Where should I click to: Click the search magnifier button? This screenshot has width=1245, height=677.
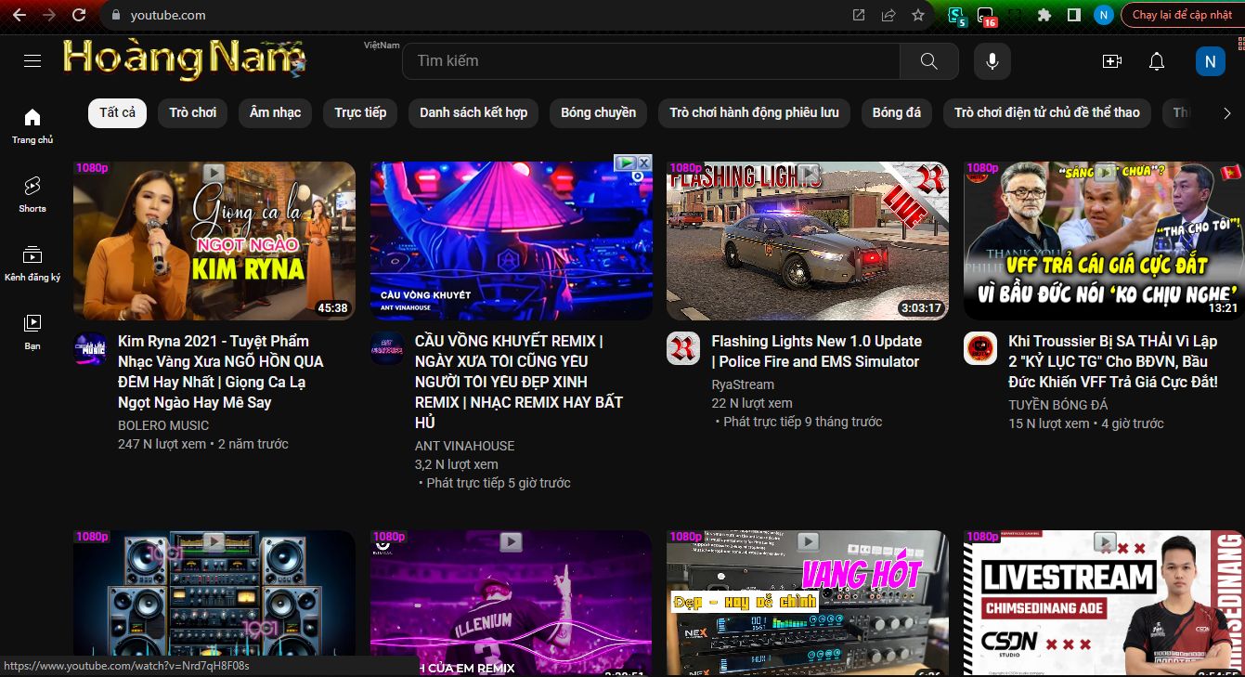[929, 61]
